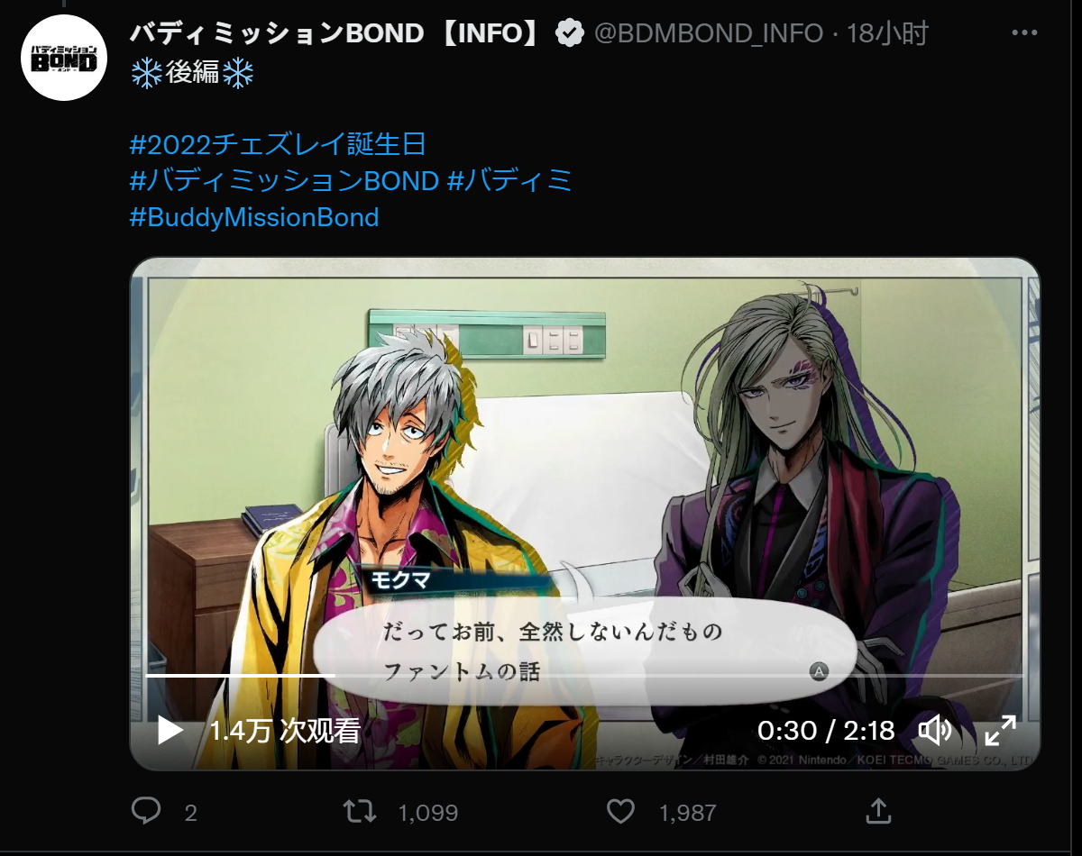Retweet using the retweet arrows icon
1082x856 pixels.
tap(361, 811)
